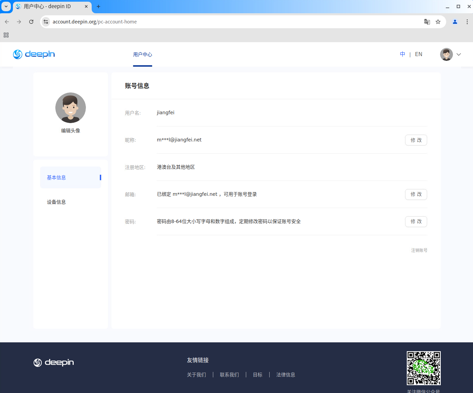Open the 基本信息 sidebar item

click(71, 177)
